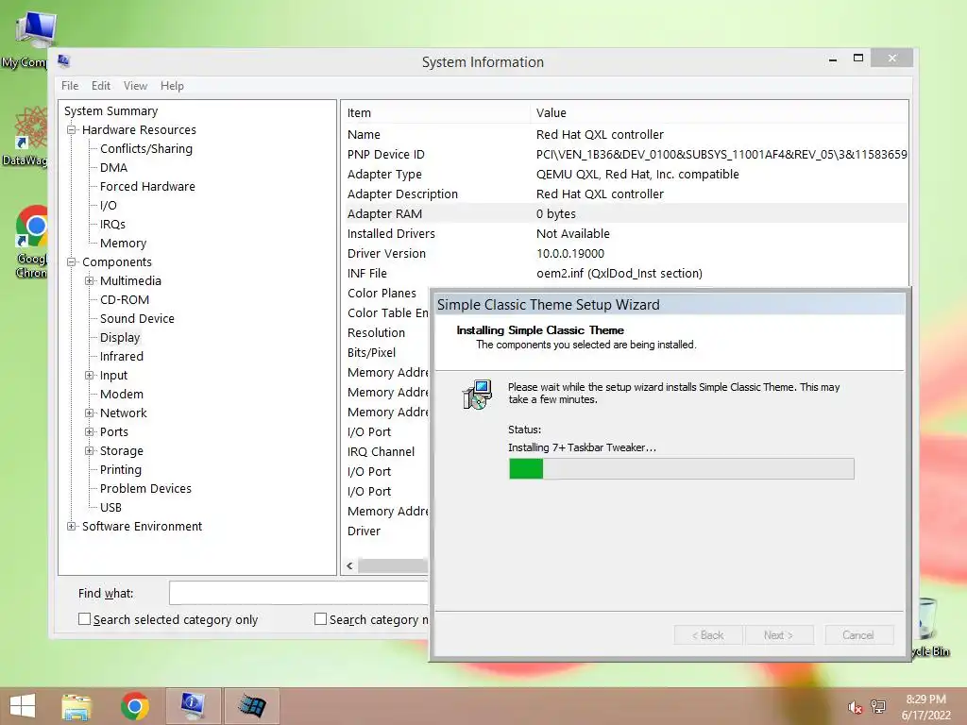Open the taskbar clock showing 8:29 PM
Screen dimensions: 967x725
click(x=925, y=707)
